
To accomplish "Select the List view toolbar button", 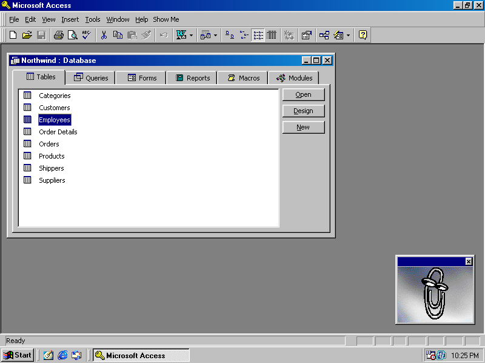I will pos(258,35).
